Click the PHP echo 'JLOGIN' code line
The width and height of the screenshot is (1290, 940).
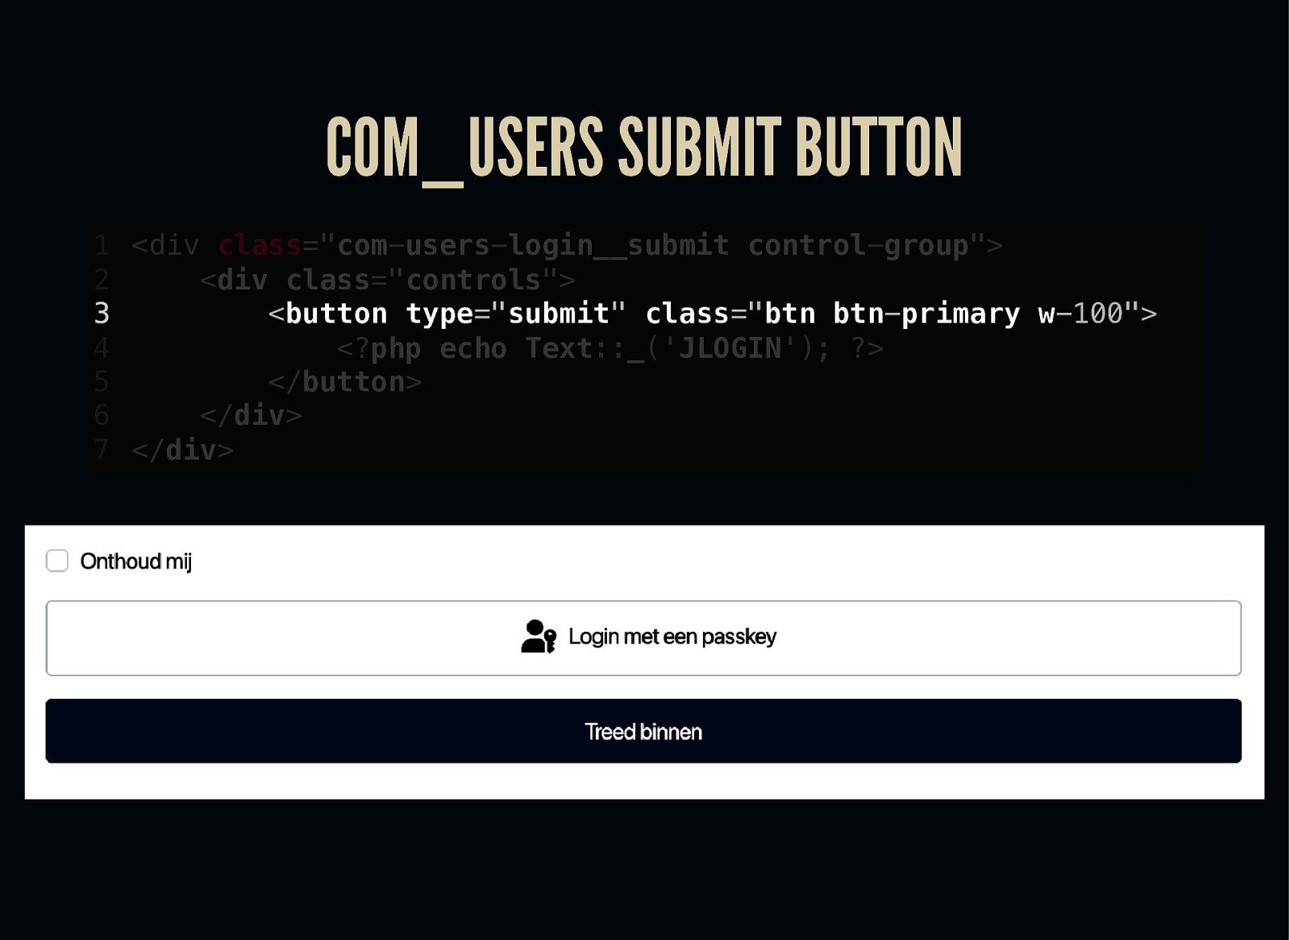[610, 348]
